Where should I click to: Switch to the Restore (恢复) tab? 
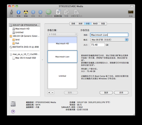click(103, 24)
